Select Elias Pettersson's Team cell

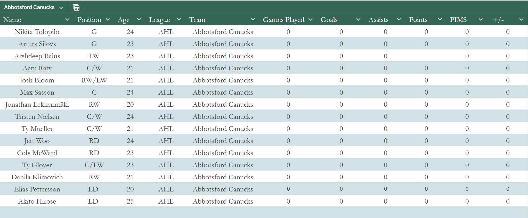[x=223, y=189]
